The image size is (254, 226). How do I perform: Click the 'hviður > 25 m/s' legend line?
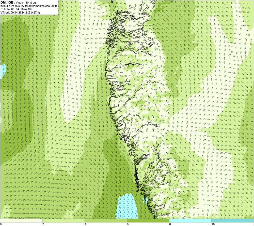[x=29, y=6]
